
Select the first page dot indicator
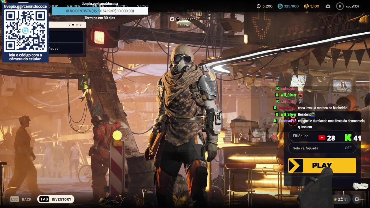point(73,25)
